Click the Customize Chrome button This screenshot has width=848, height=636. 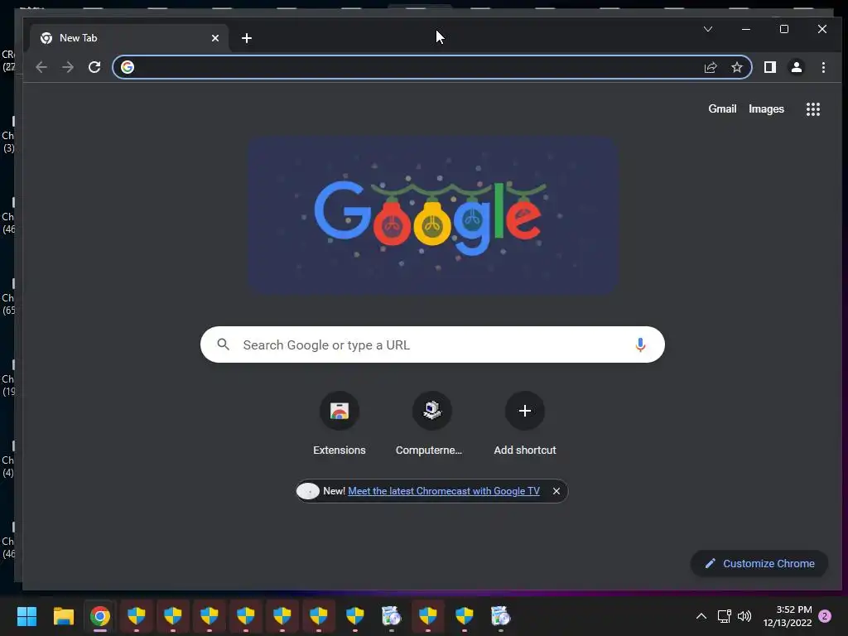[x=759, y=563]
